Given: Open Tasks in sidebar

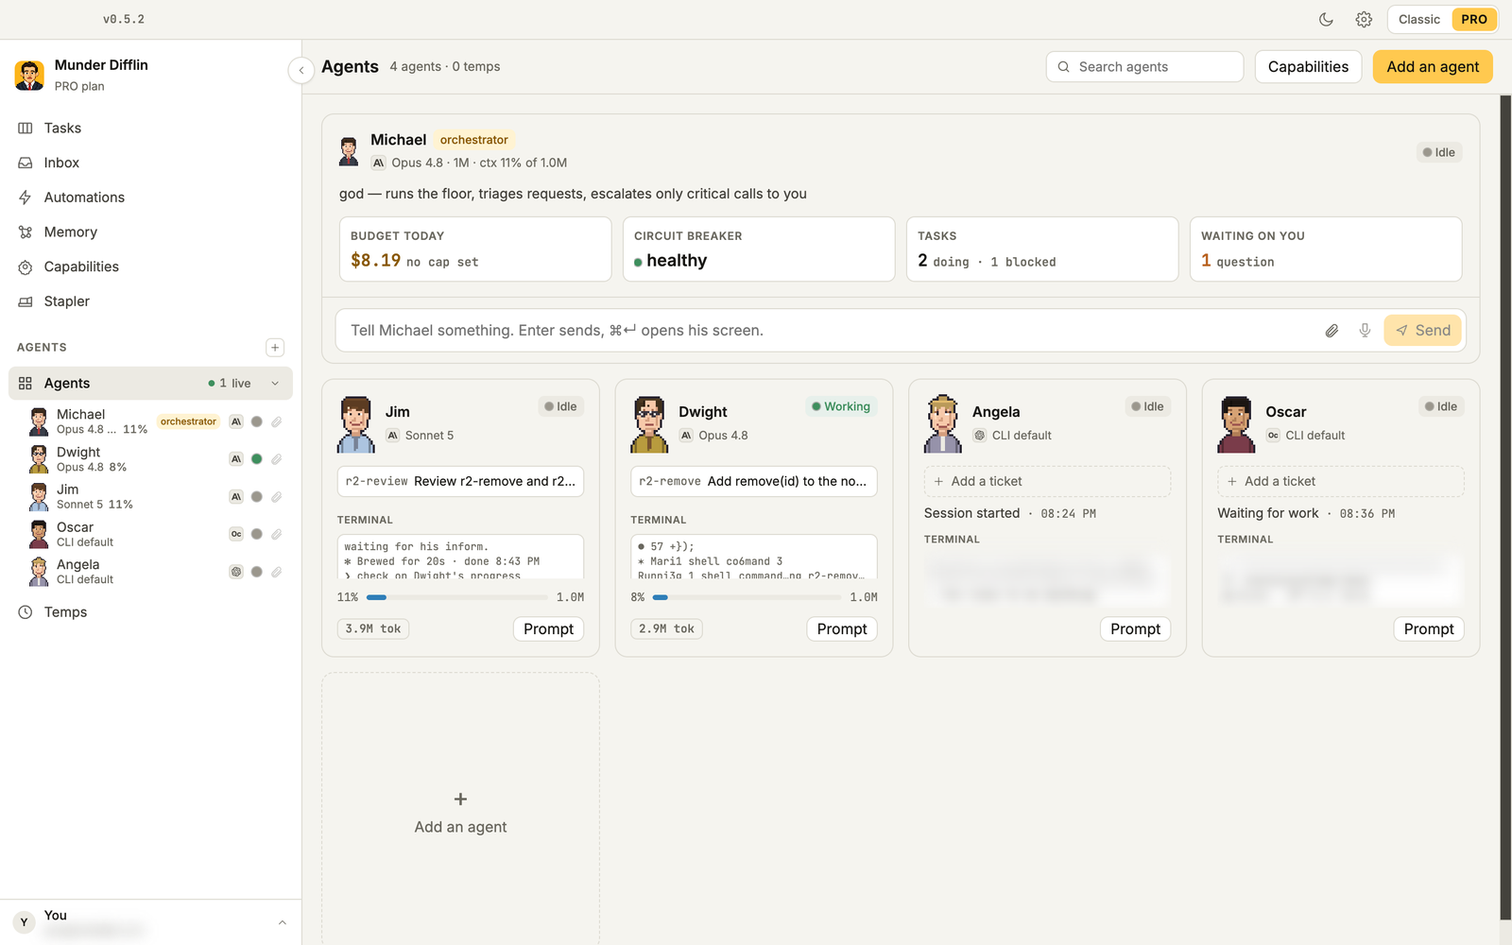Looking at the screenshot, I should (151, 128).
